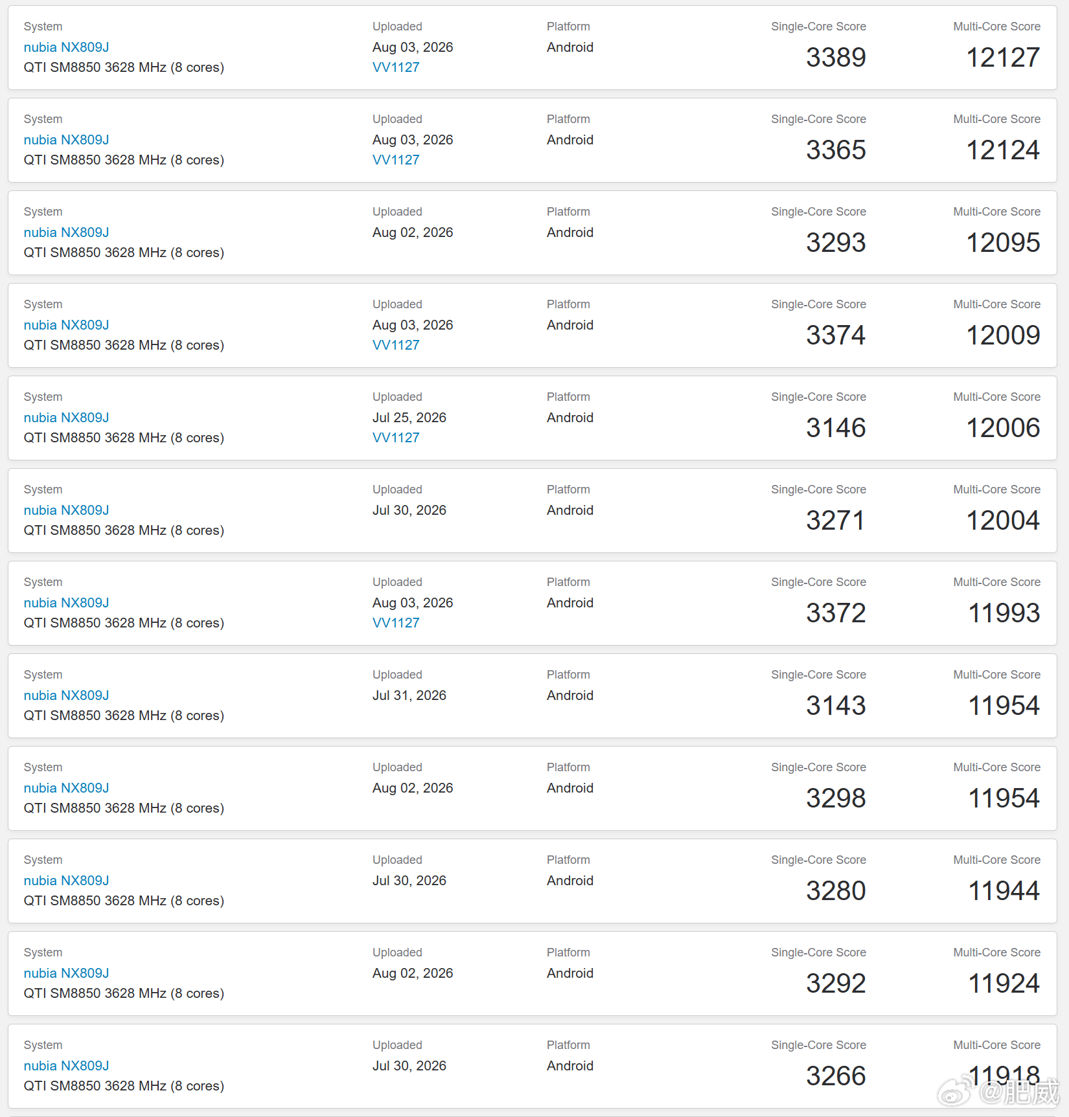This screenshot has width=1069, height=1117.
Task: Open nubia NX809J link with multi-core score 12127
Action: coord(66,47)
